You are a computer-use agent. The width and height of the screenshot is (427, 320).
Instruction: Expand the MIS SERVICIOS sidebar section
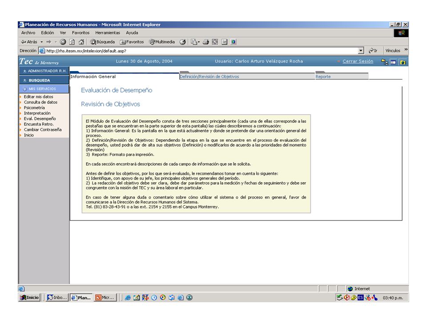[44, 89]
